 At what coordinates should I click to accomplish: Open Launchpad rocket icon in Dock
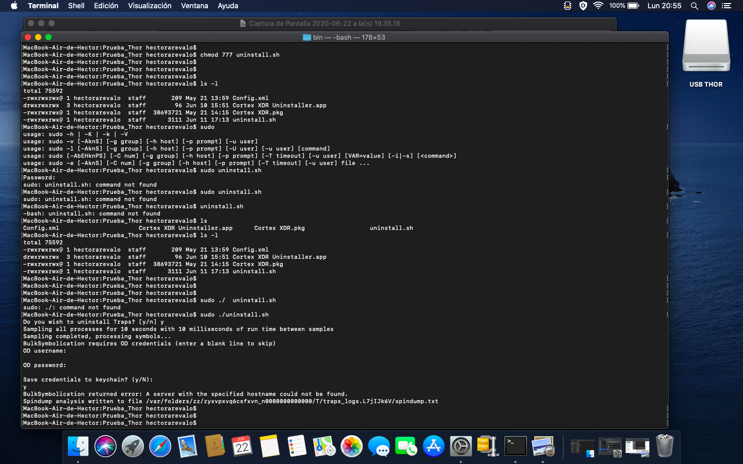[x=133, y=446]
